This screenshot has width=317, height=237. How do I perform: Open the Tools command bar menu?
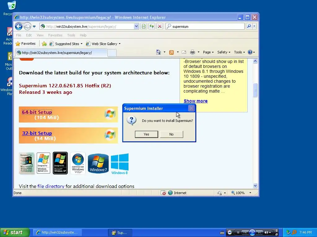tap(240, 52)
